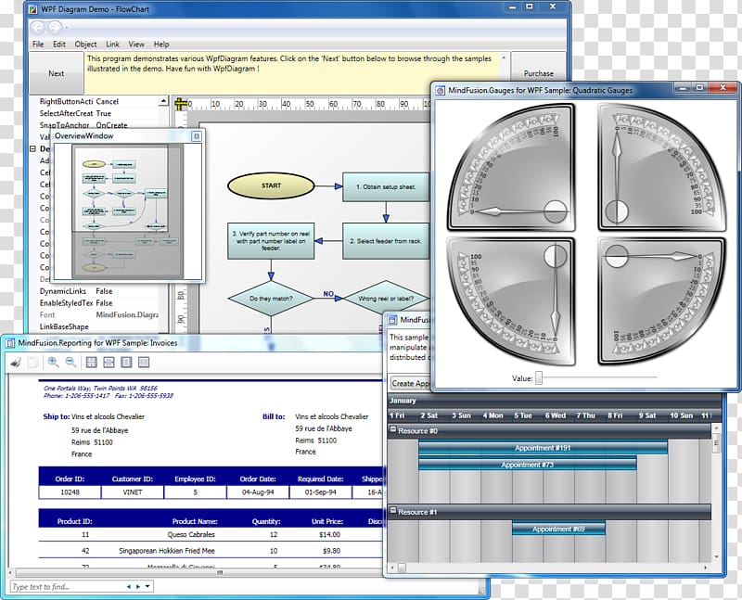Click the WPF Diagram Demo title bar icon

(x=33, y=9)
